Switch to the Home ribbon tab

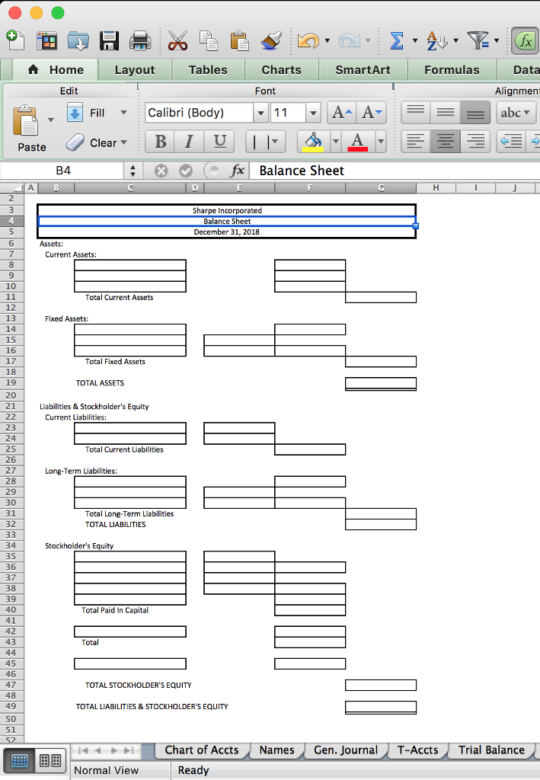point(56,69)
